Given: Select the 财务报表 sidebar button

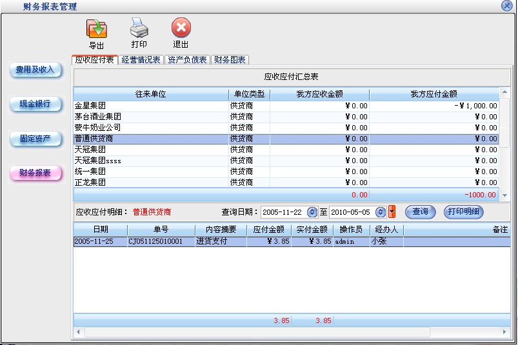Looking at the screenshot, I should [x=35, y=173].
